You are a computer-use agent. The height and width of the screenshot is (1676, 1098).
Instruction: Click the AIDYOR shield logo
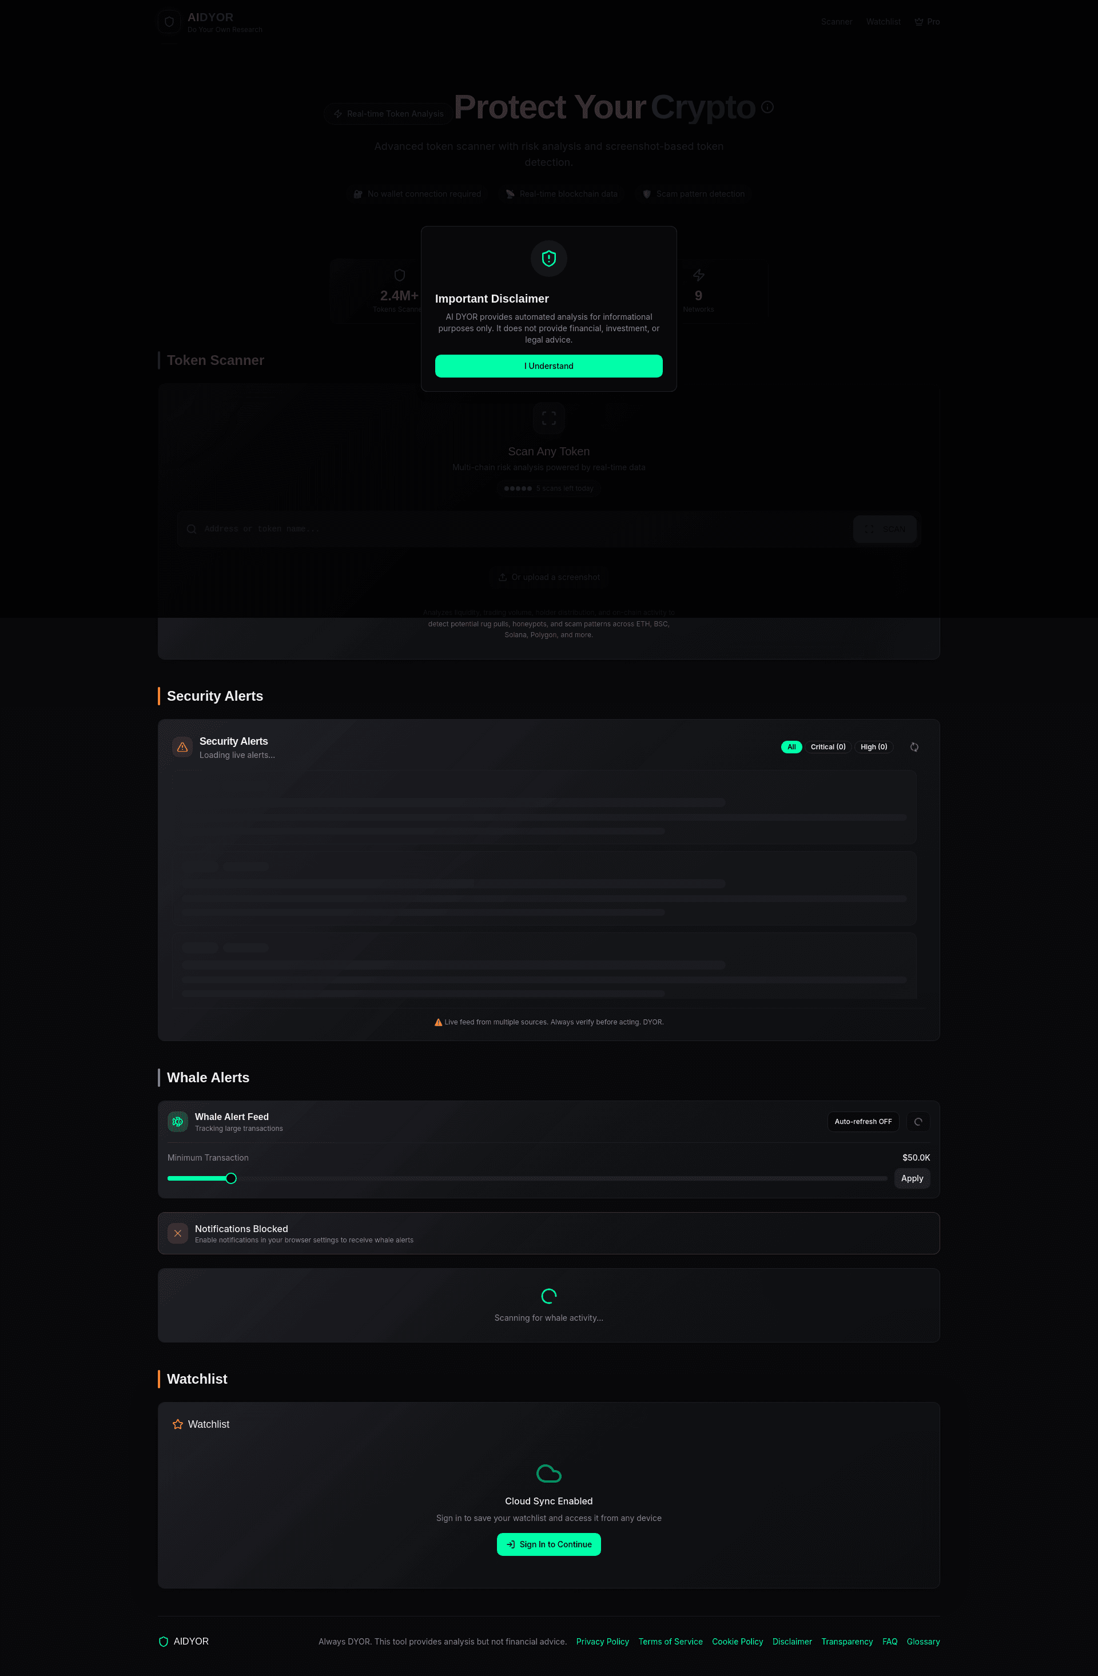(168, 22)
